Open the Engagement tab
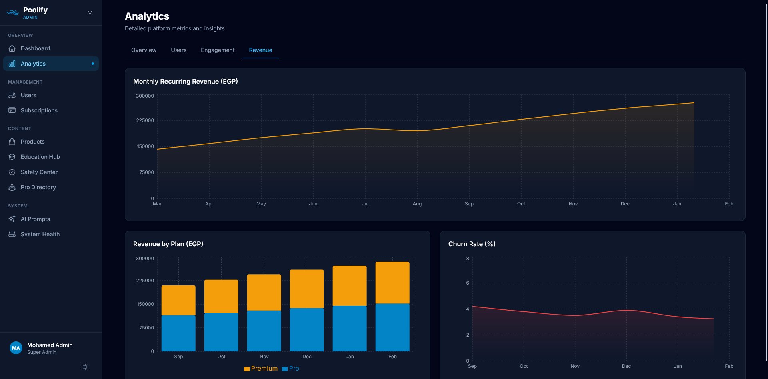Screen dimensions: 768x379 click(217, 50)
